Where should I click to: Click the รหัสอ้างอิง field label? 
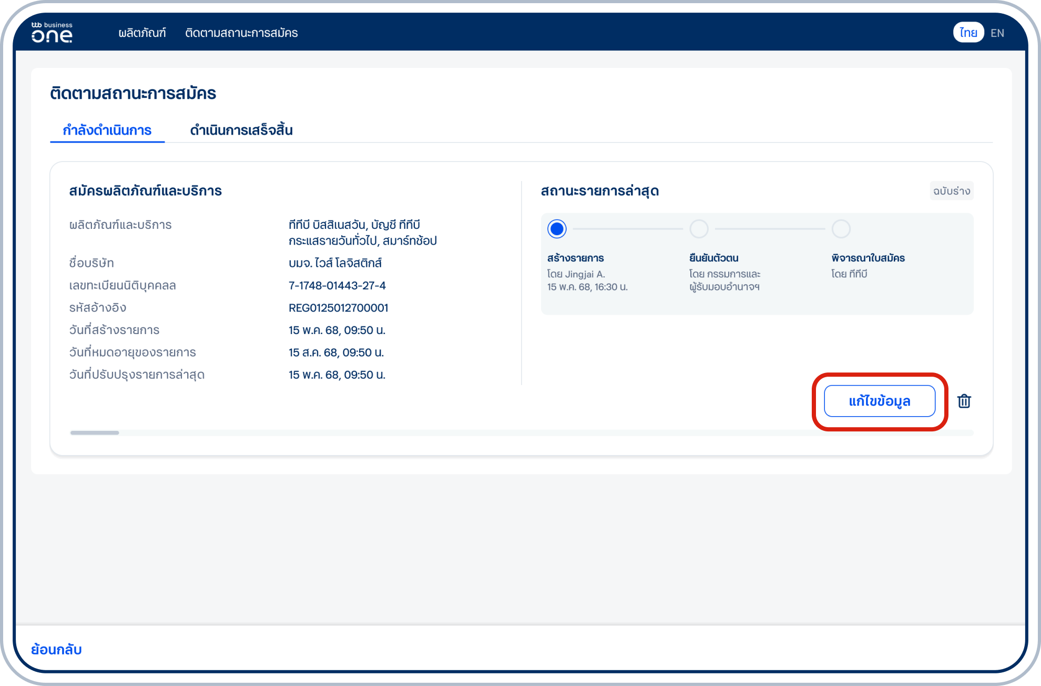98,308
